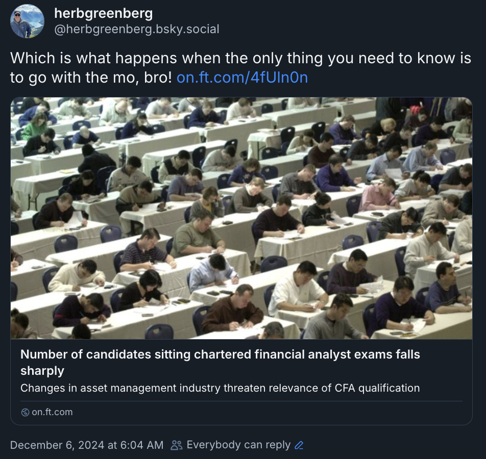
Task: Click the globe icon next to on.ft.com
Action: coord(25,412)
